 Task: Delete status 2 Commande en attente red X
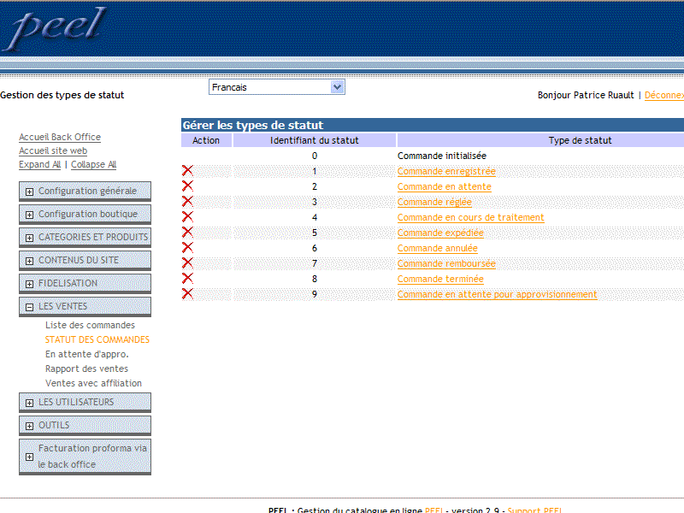click(187, 186)
